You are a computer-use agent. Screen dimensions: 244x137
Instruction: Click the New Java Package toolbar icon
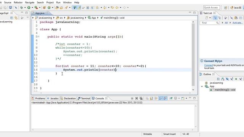[44, 8]
